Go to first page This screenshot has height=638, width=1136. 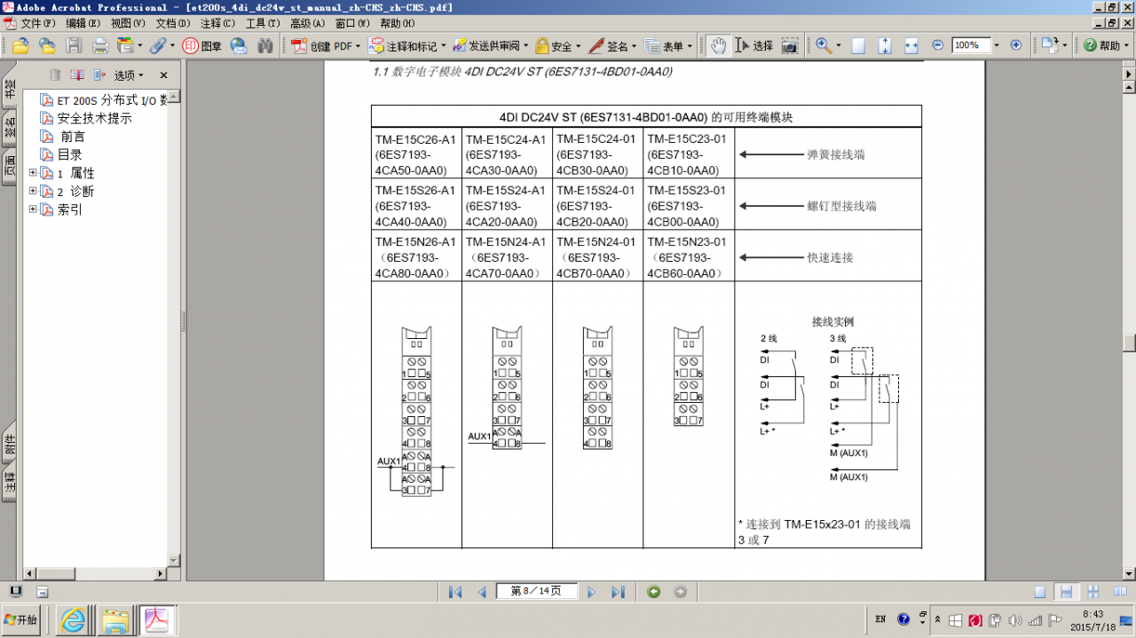tap(455, 592)
